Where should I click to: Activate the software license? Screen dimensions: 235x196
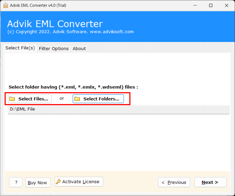79,181
